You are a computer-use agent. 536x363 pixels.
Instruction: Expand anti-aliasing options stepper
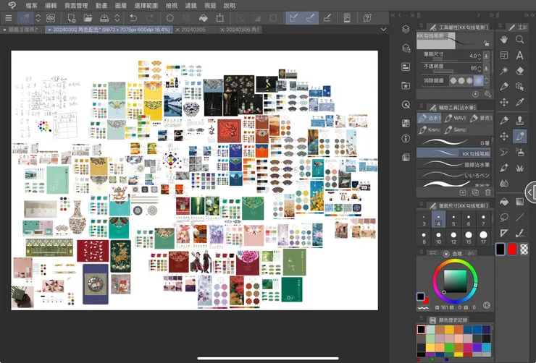(486, 80)
